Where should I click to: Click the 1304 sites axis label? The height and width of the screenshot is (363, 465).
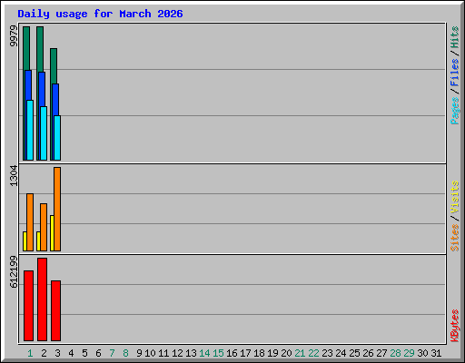tap(14, 176)
